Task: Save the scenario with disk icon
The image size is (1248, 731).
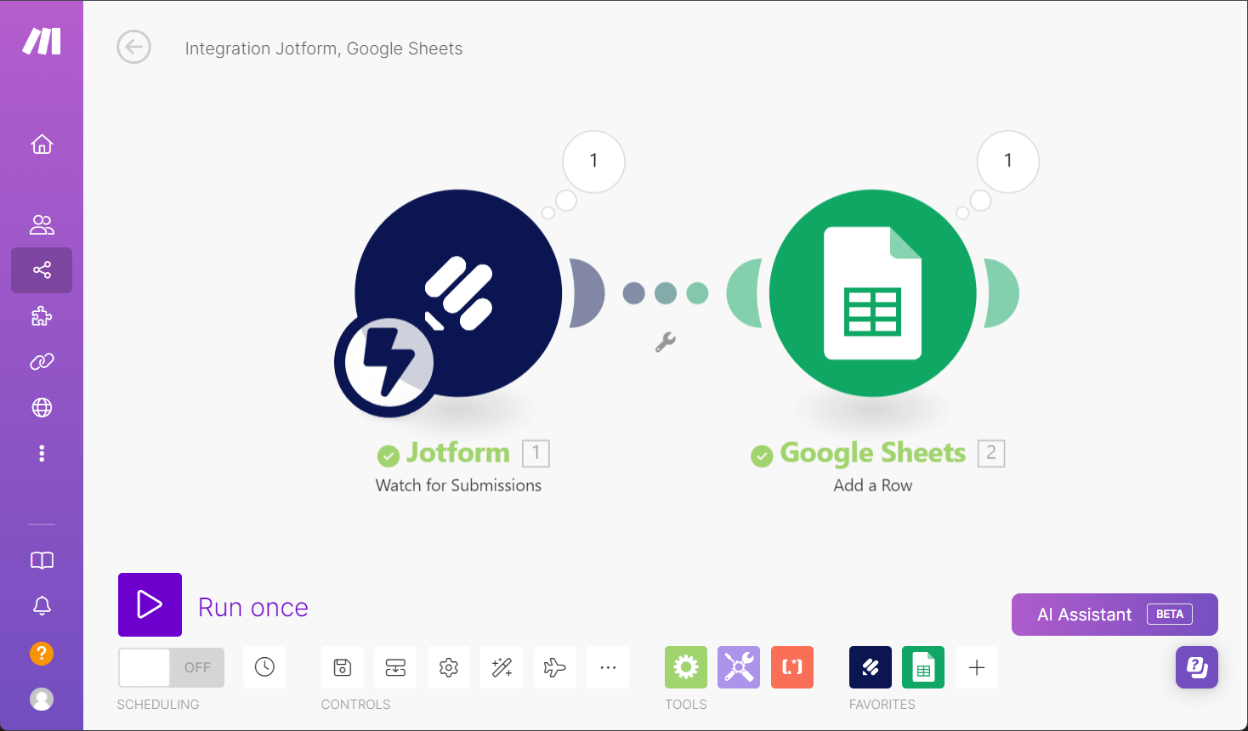Action: [x=343, y=667]
